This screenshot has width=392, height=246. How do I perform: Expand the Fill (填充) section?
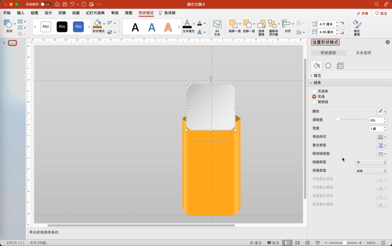(x=317, y=75)
